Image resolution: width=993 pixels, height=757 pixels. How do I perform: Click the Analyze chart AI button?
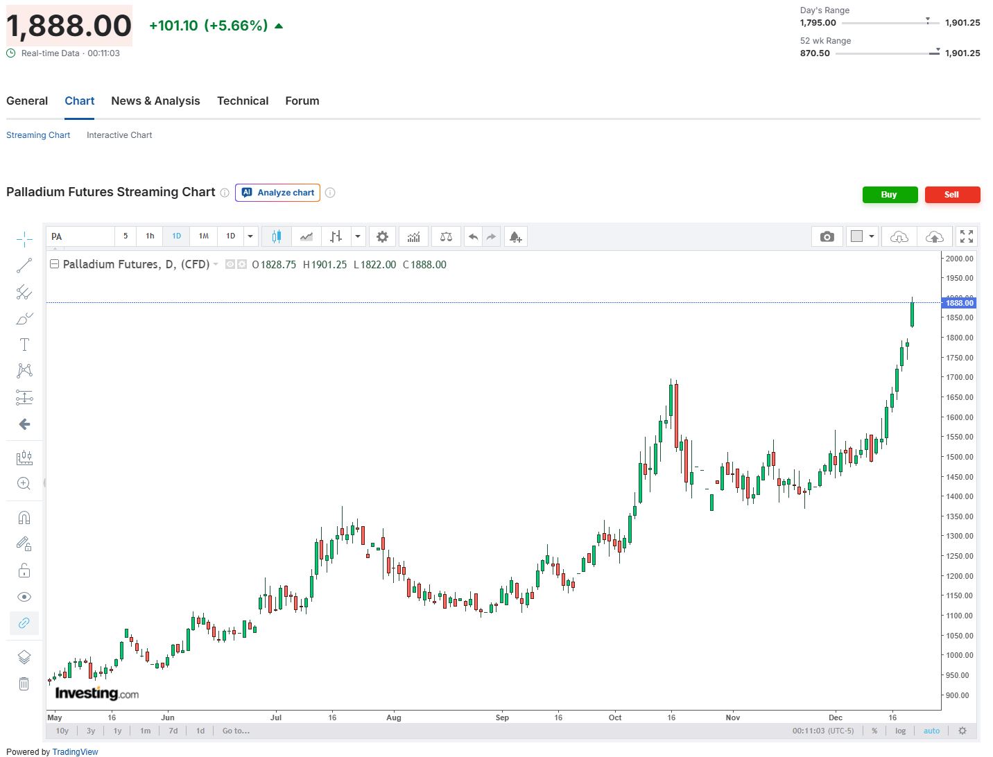point(277,193)
